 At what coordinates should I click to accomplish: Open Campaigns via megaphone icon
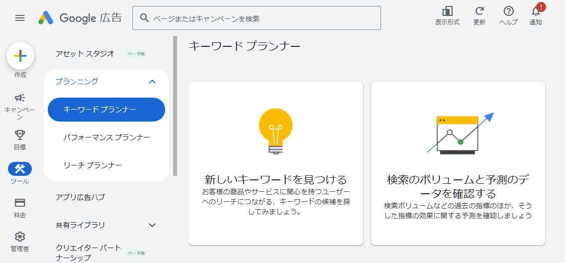20,98
